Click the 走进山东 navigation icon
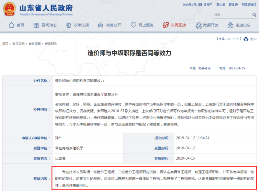This screenshot has height=191, width=259. coord(230,25)
